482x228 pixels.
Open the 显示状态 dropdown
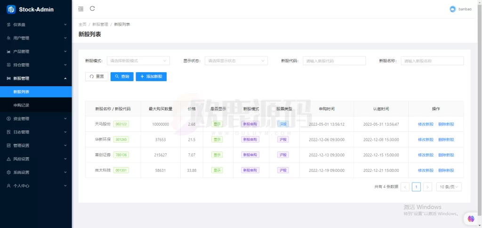(236, 61)
